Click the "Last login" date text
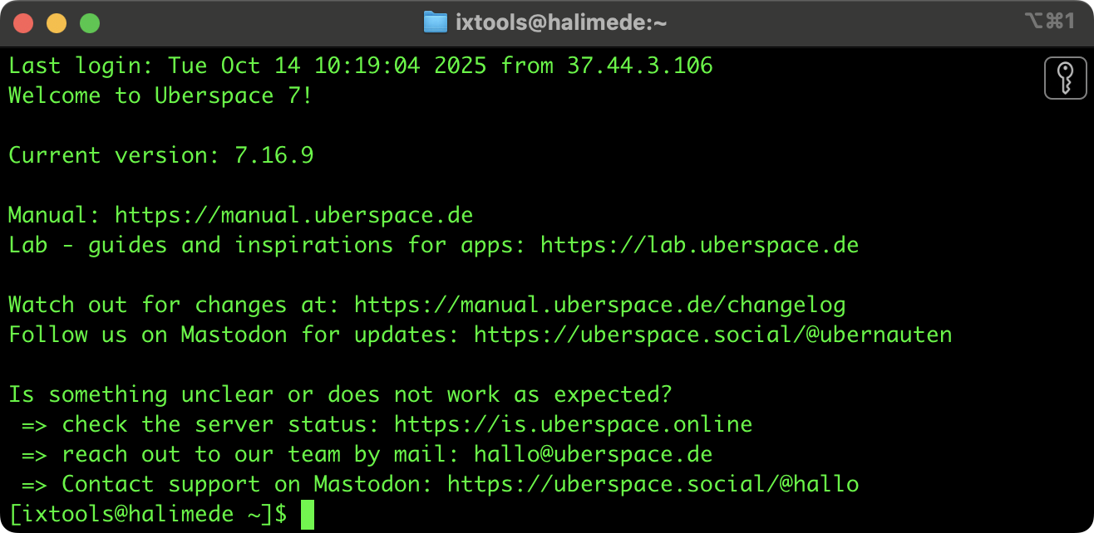This screenshot has width=1094, height=533. pyautogui.click(x=327, y=66)
